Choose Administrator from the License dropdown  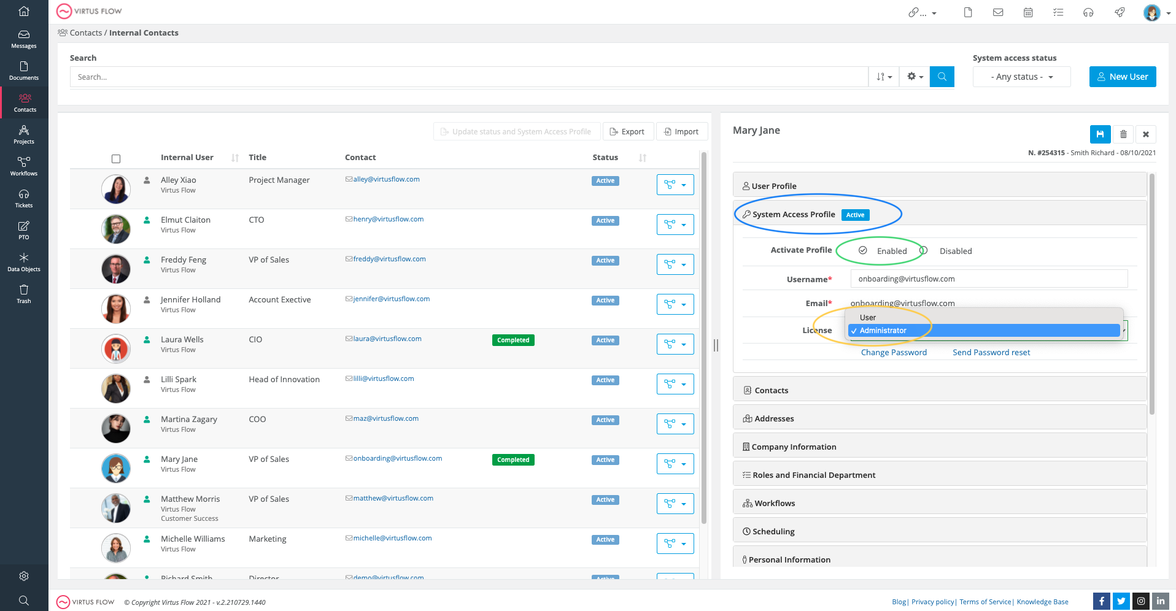pos(883,330)
